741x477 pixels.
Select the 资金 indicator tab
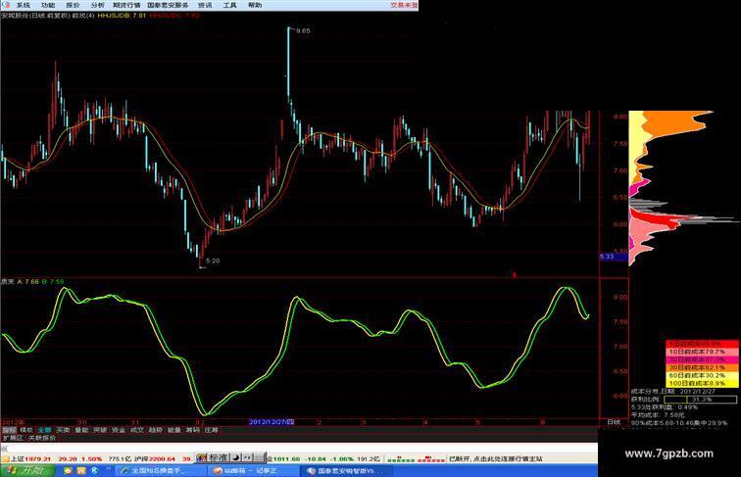119,430
